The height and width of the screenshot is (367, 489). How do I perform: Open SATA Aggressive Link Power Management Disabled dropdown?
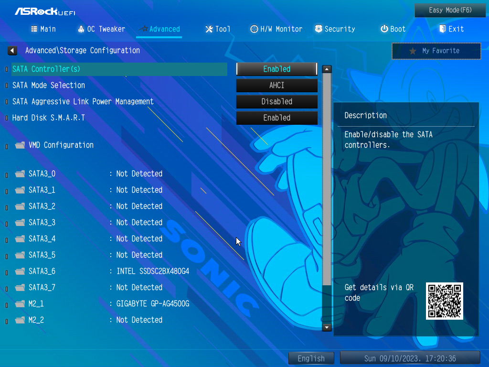pyautogui.click(x=276, y=101)
